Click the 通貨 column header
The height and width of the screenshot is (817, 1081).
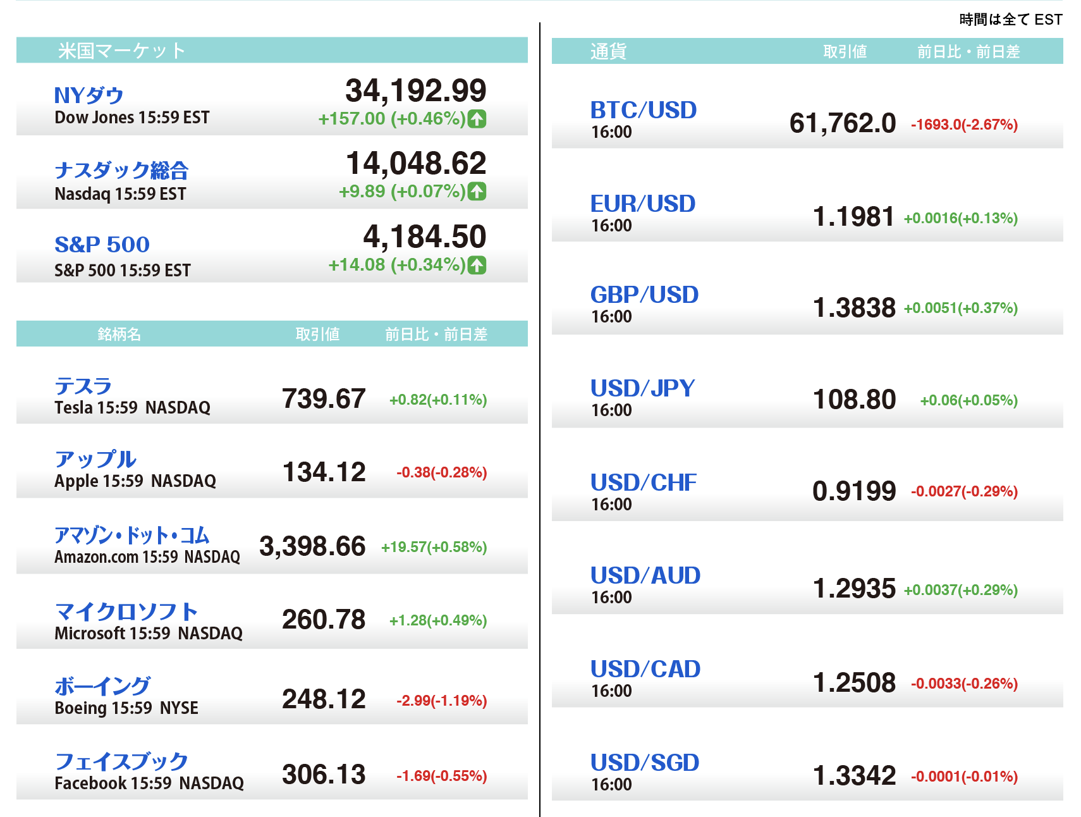click(608, 51)
